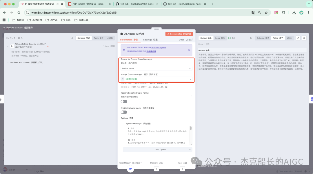Screen dimensions: 313x174
Task: Open the 实用工具 bookmarks folder
Action: pyautogui.click(x=81, y=20)
